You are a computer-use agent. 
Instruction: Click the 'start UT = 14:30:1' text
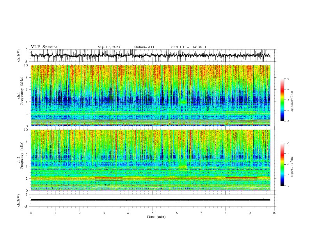188,47
